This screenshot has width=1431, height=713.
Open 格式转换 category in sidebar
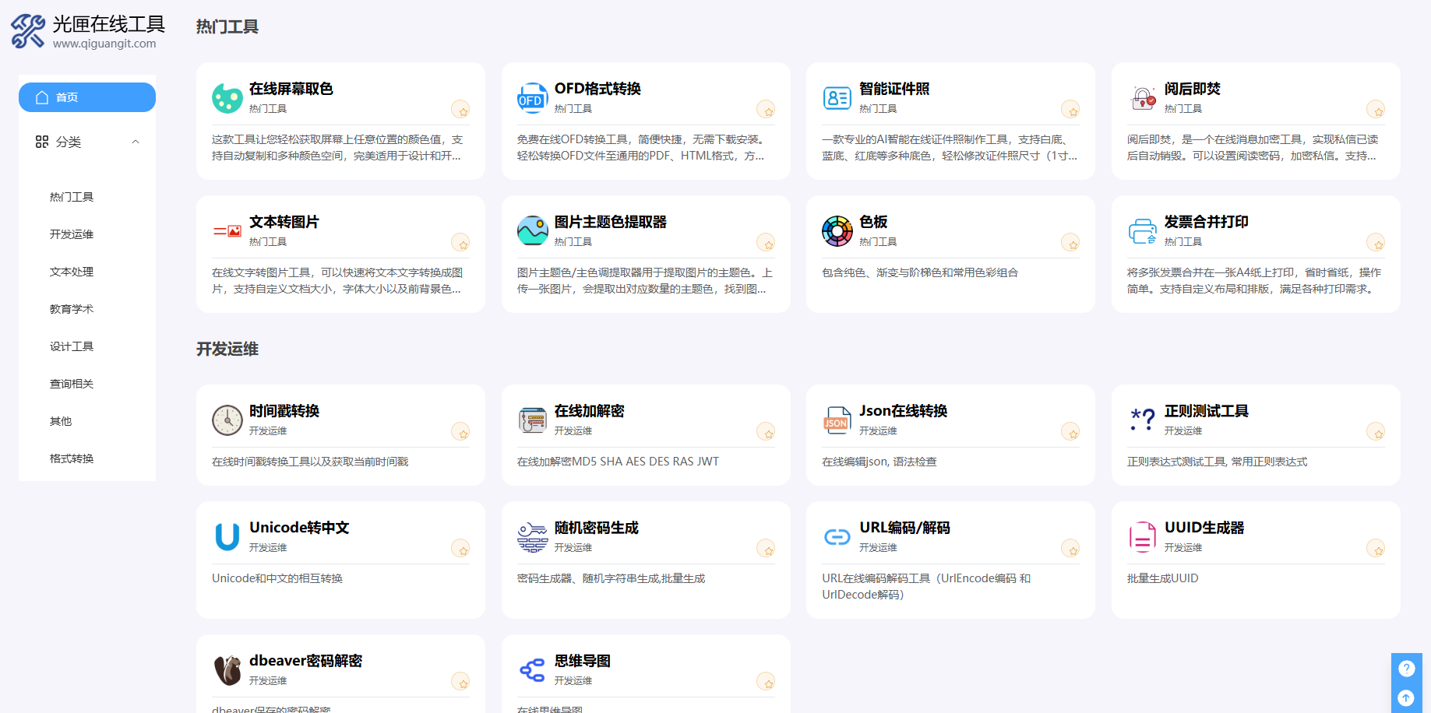(72, 458)
